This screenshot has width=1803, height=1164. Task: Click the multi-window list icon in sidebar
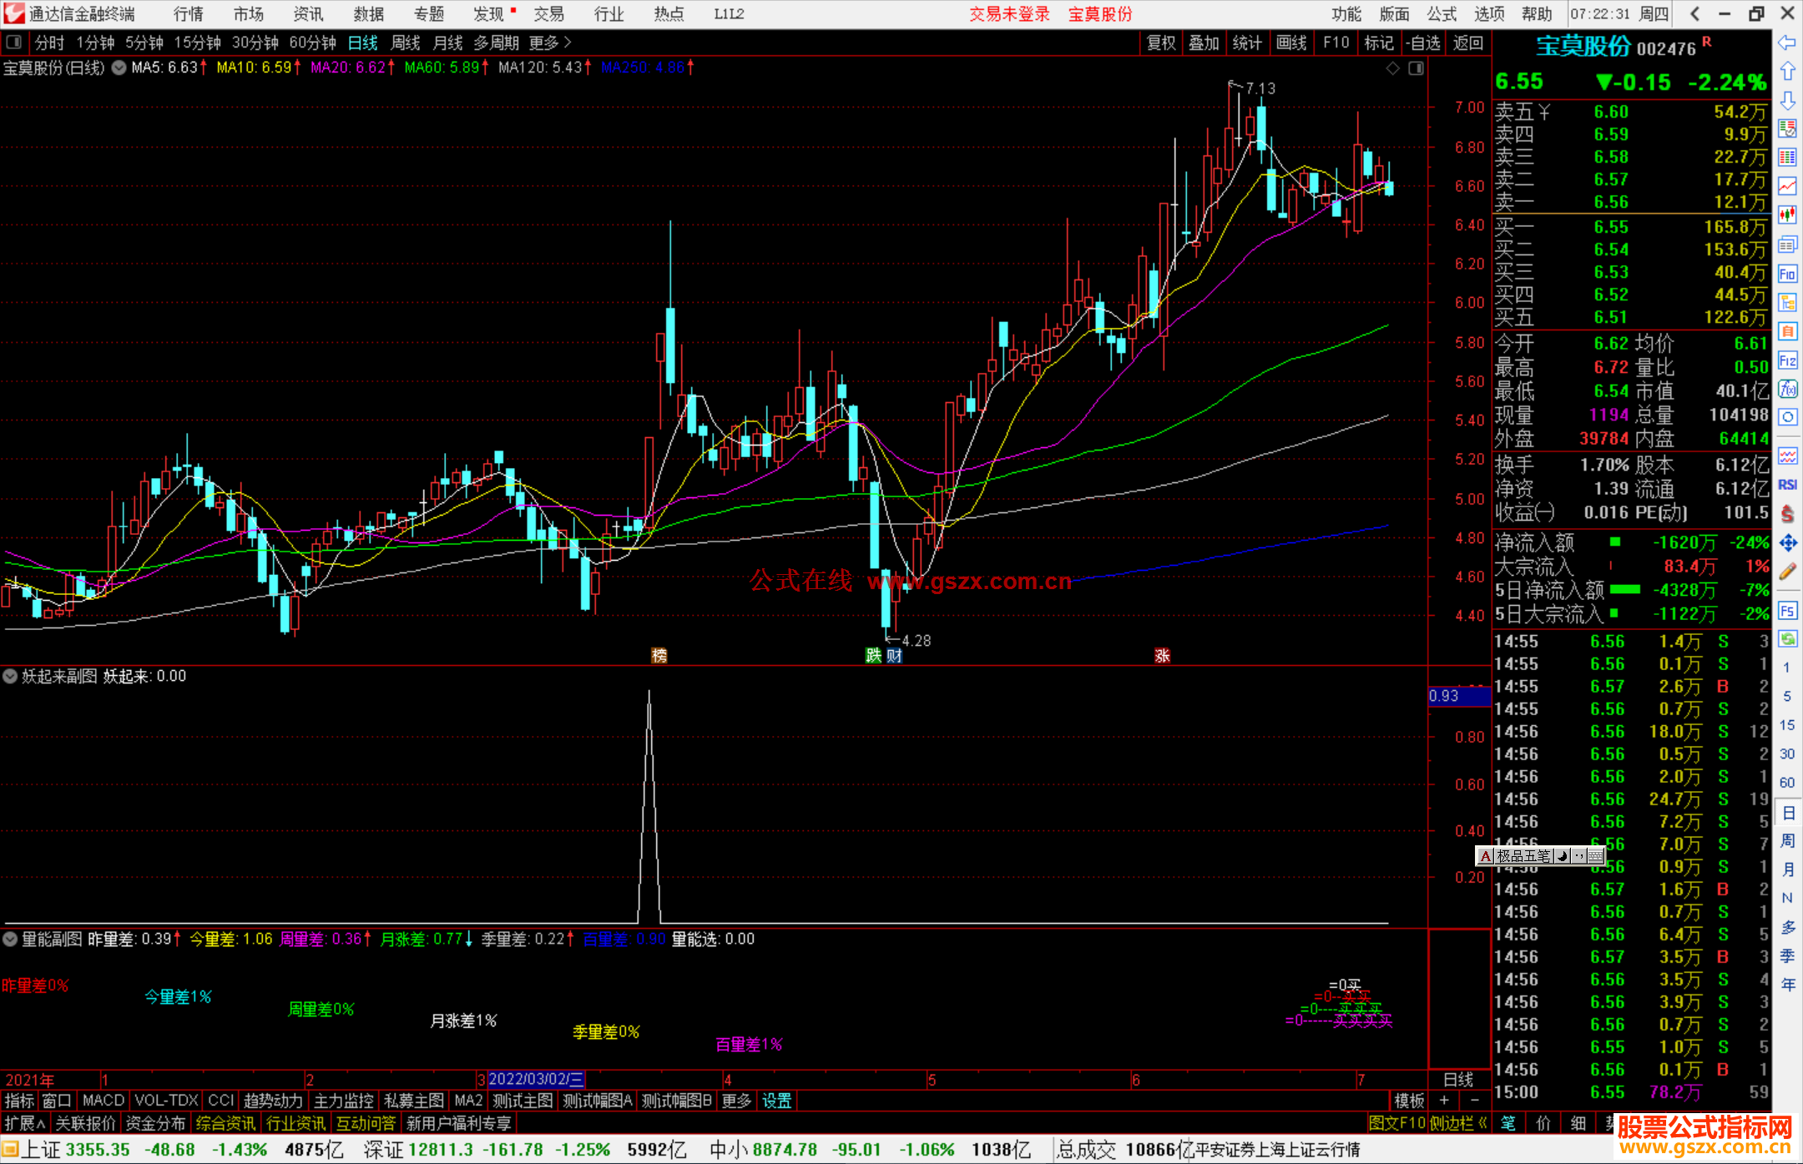tap(1787, 244)
